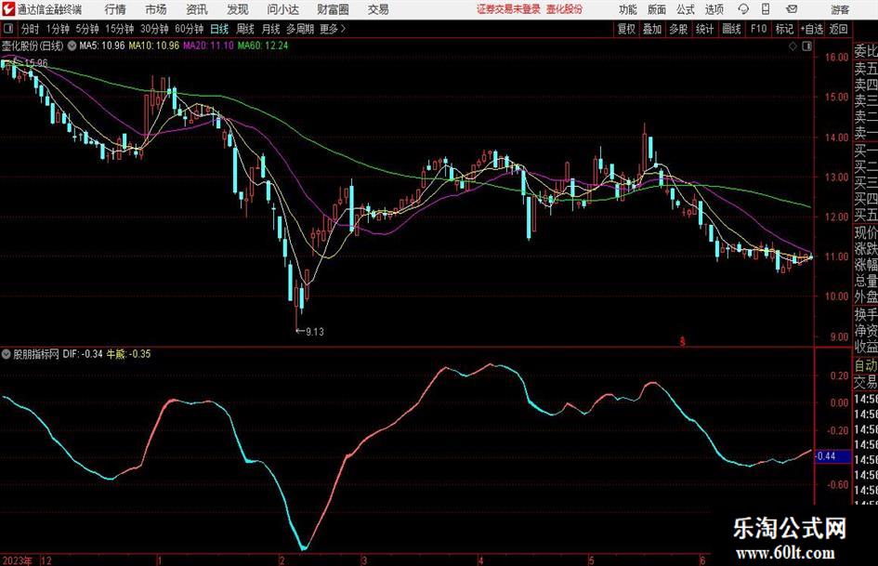Click the 通达信 red logo icon
This screenshot has width=878, height=566.
tap(8, 9)
